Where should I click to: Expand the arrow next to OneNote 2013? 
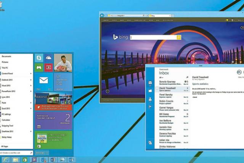point(31,131)
